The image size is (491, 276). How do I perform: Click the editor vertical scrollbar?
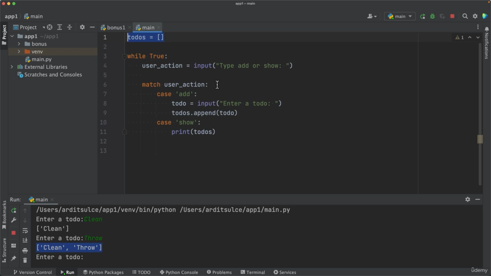point(480,114)
